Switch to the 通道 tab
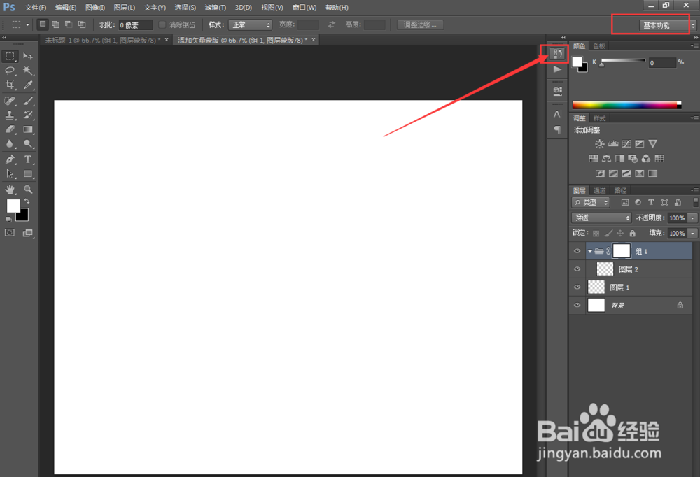The height and width of the screenshot is (477, 700). (x=600, y=190)
